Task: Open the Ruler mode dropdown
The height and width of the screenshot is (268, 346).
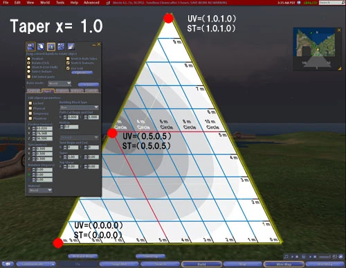Action: (60, 83)
